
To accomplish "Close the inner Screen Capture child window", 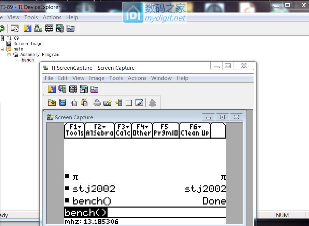I will (x=237, y=117).
